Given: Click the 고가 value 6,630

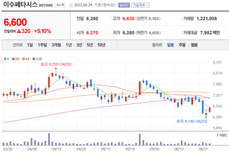Looking at the screenshot, I should [128, 19].
